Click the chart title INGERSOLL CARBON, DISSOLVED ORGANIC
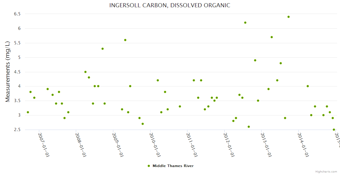This screenshot has height=174, width=340. coord(170,5)
